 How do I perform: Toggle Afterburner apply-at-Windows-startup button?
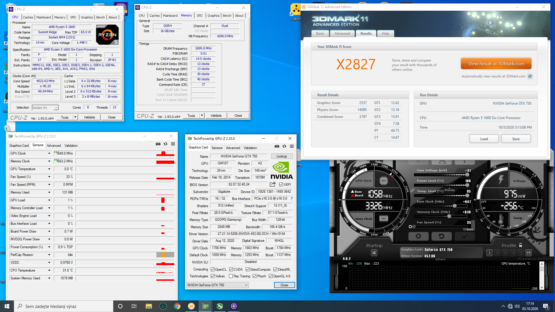tap(374, 253)
